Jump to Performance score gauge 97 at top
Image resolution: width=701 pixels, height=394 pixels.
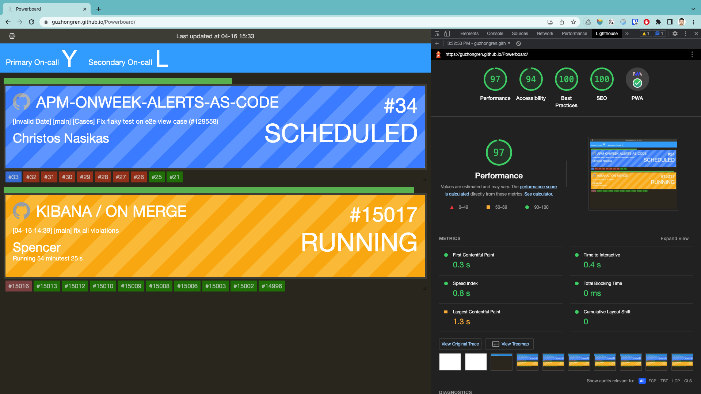pos(495,79)
